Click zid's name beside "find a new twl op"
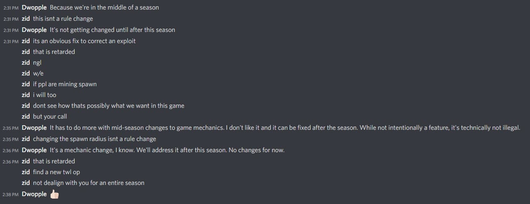This screenshot has height=204, width=530. pyautogui.click(x=25, y=172)
